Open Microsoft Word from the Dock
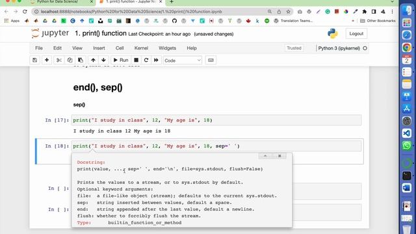This screenshot has width=416, height=234. click(406, 188)
